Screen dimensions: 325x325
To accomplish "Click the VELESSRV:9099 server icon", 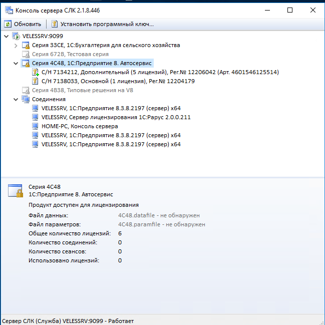I will 16,36.
